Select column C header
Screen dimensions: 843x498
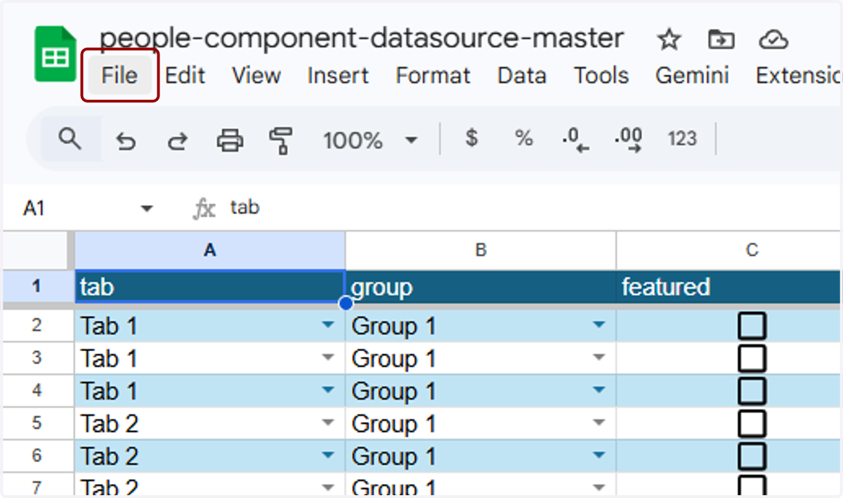coord(730,250)
